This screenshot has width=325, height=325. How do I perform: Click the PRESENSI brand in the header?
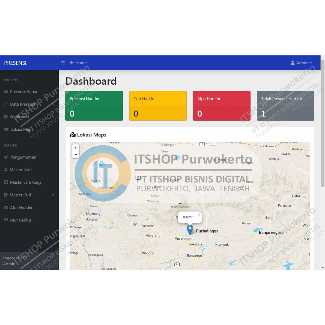[15, 63]
